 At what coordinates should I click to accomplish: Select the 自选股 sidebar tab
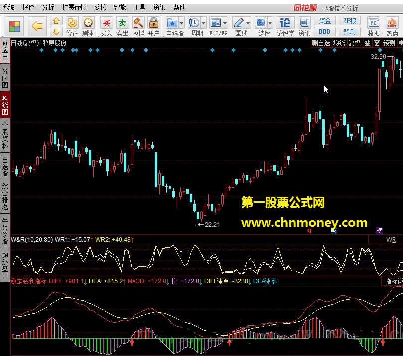click(5, 167)
